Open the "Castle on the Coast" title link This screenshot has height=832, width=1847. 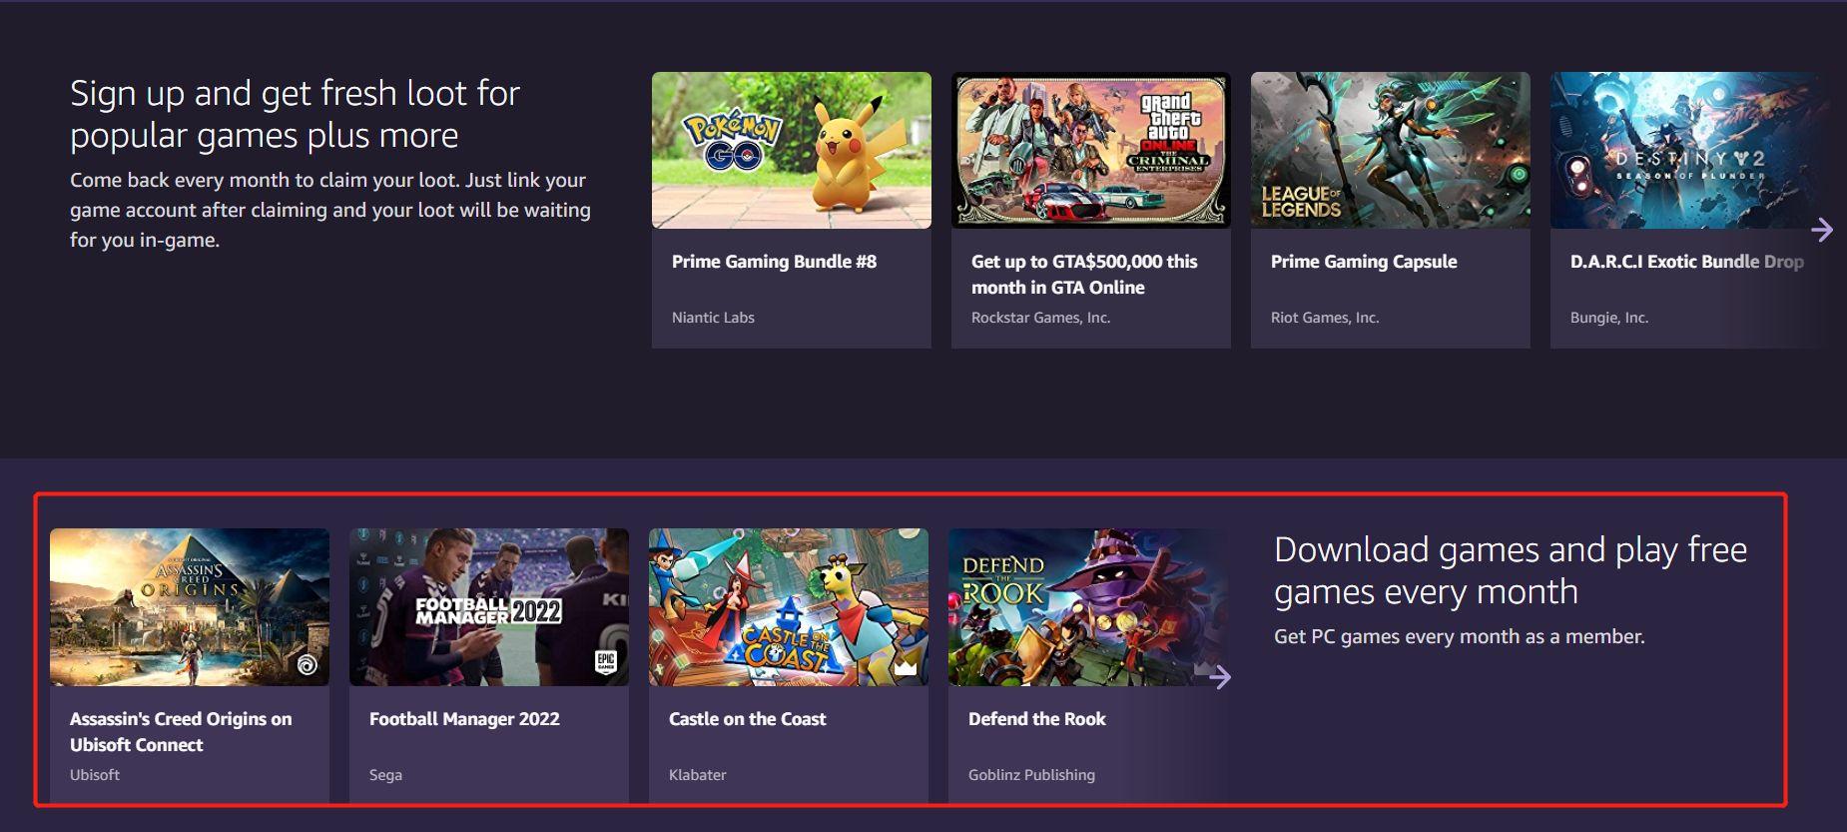click(x=747, y=719)
